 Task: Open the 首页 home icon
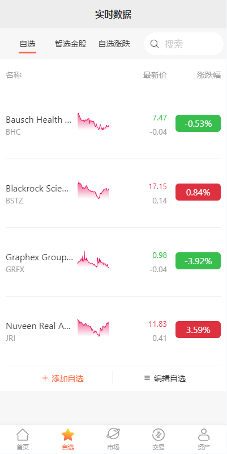pyautogui.click(x=23, y=435)
